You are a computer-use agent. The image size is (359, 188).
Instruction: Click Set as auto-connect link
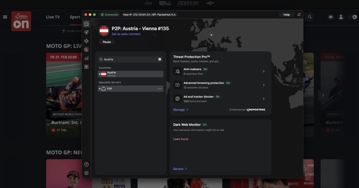pos(126,34)
